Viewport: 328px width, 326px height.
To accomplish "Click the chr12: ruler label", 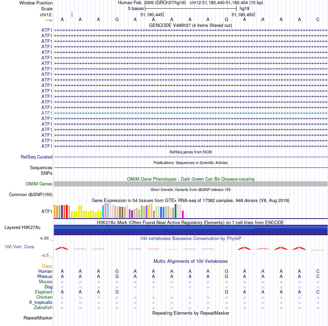I will click(x=46, y=15).
